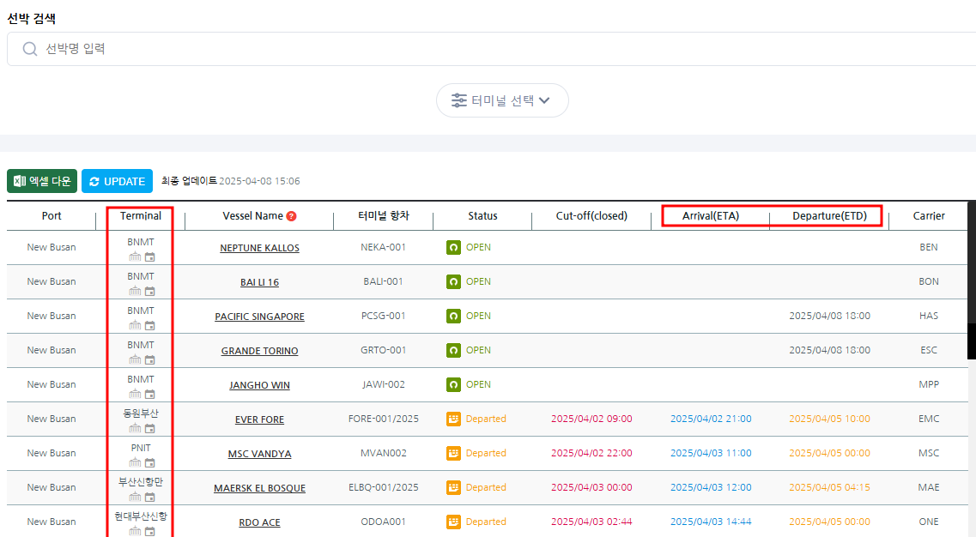Click the vertical scrollbar thumb beside the table
This screenshot has width=976, height=537.
click(972, 341)
